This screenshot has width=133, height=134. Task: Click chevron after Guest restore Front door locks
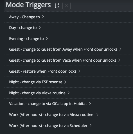coord(80,71)
